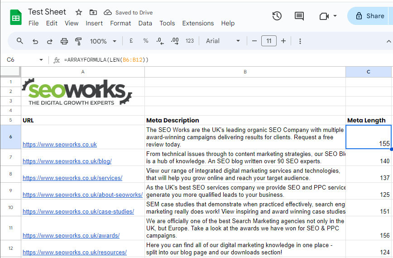Undo the last action
The height and width of the screenshot is (258, 393).
(35, 41)
